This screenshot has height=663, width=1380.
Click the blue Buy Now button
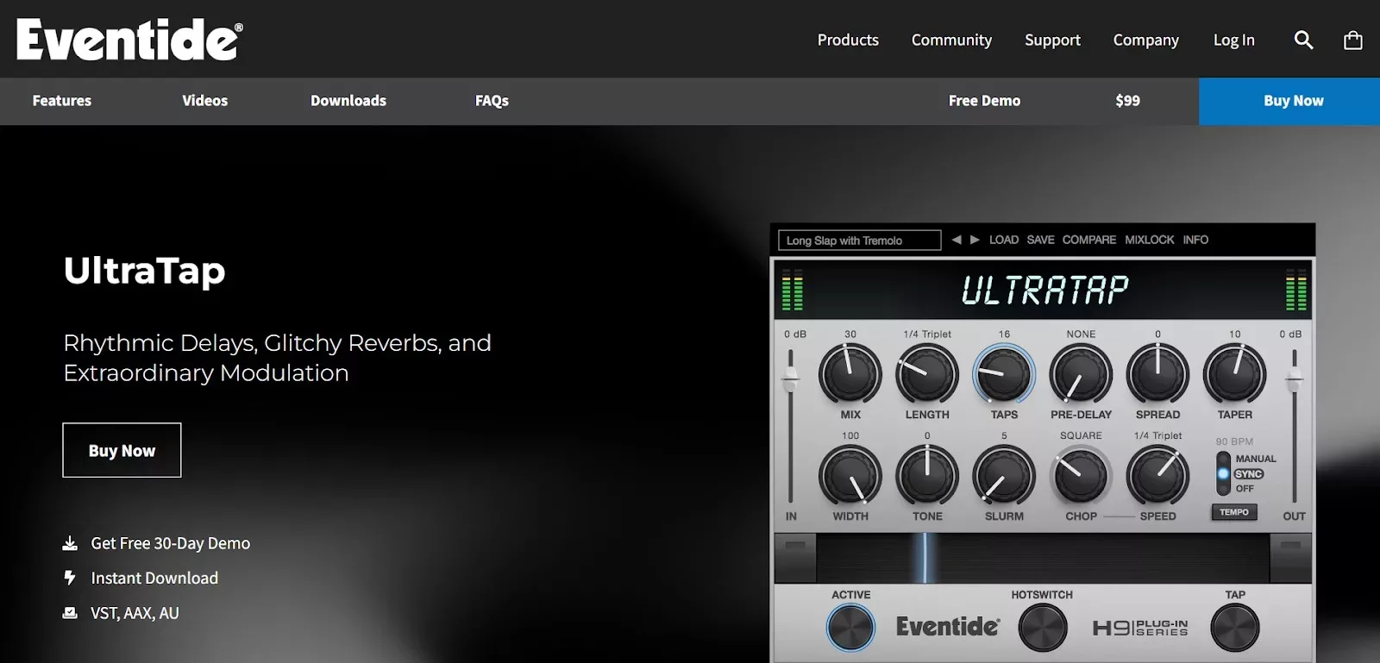1289,101
